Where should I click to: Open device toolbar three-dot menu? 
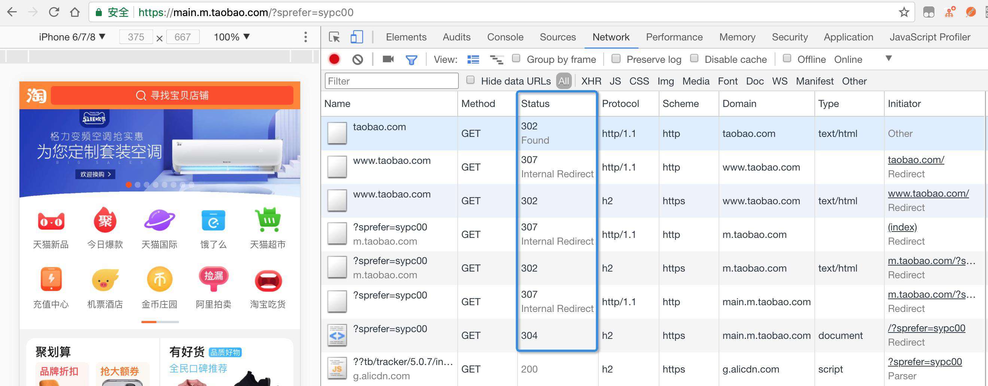click(305, 37)
